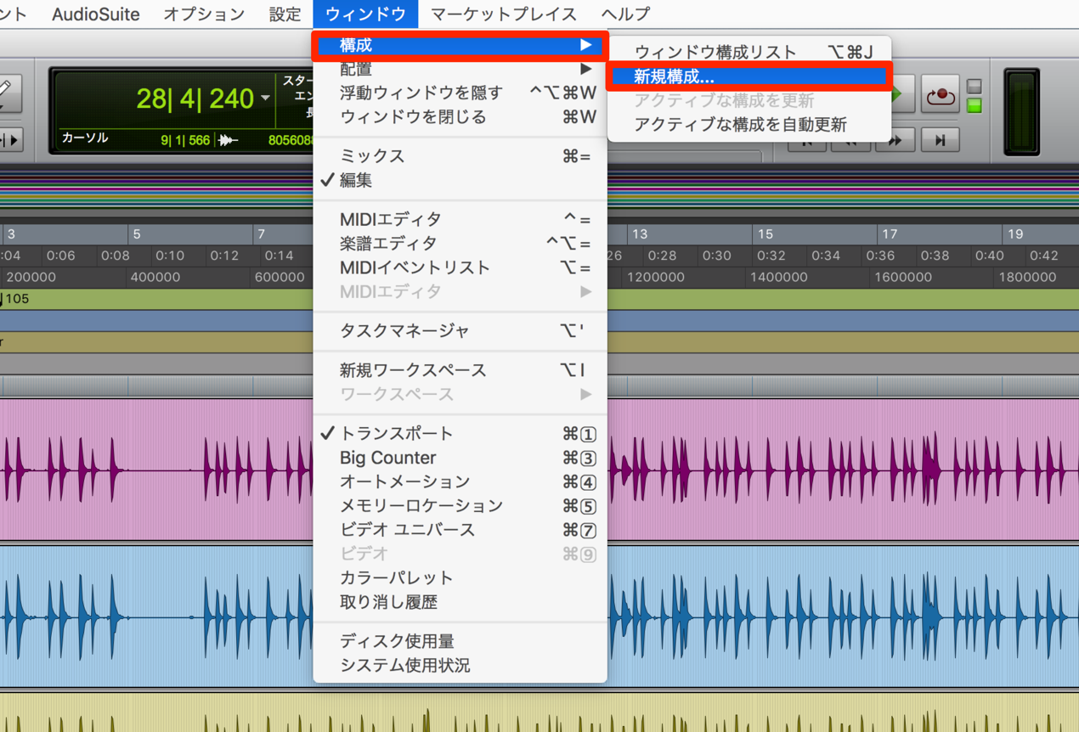
Task: Open main counter format dropdown arrow
Action: coord(265,99)
